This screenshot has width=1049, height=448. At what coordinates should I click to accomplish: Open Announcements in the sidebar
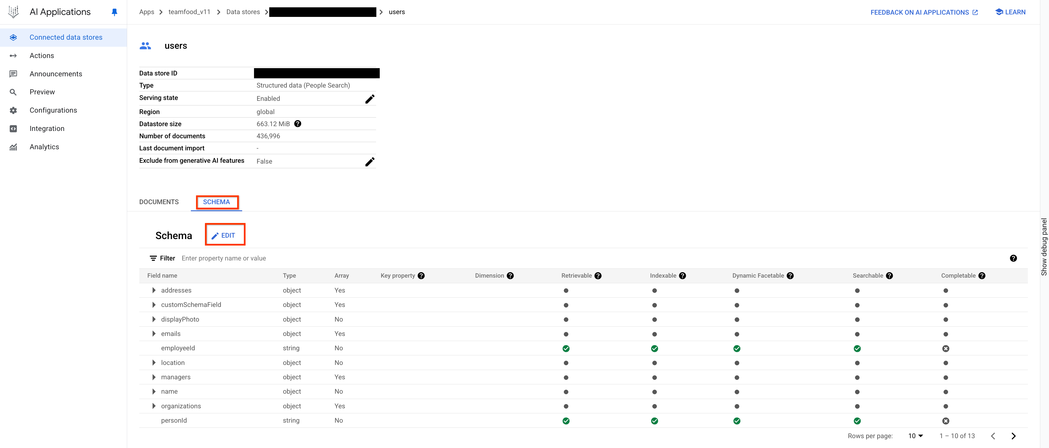[x=63, y=74]
